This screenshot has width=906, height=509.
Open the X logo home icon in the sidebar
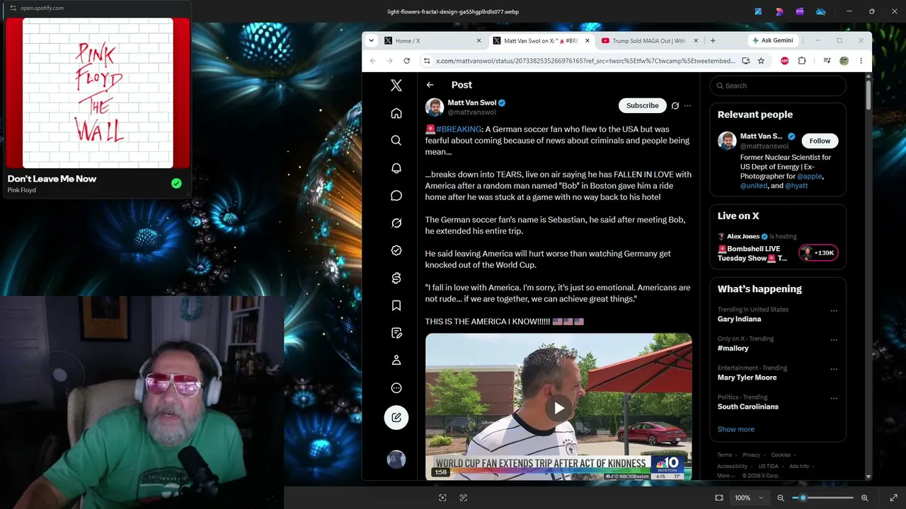[x=396, y=86]
